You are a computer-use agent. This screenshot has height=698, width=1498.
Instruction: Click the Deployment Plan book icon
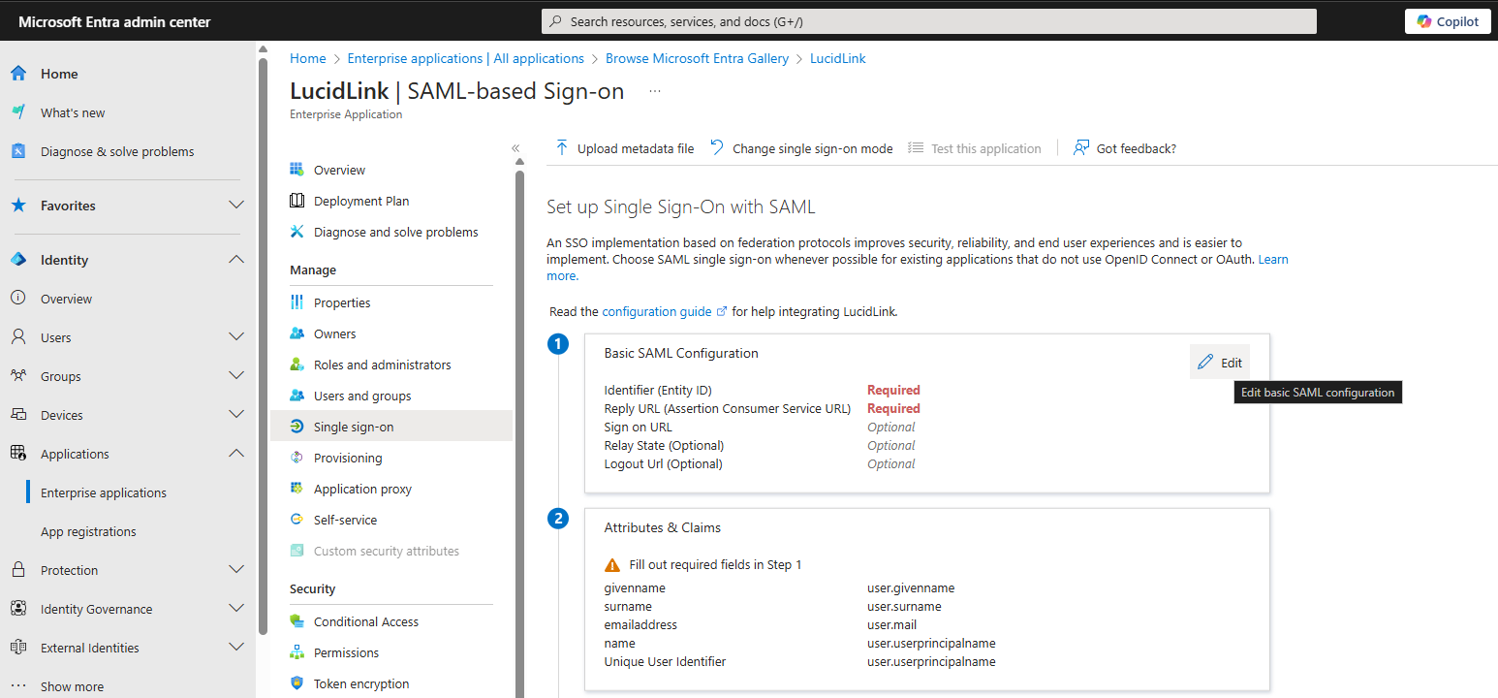[297, 201]
